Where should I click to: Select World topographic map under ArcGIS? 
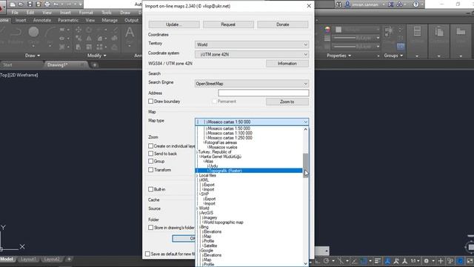[223, 222]
